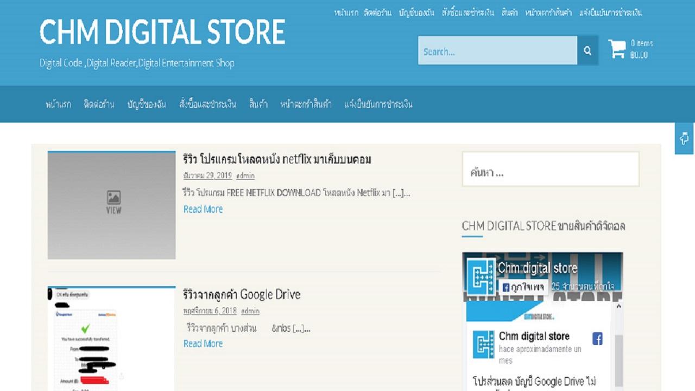Open ติดต่อร้าน in the small top-header links
This screenshot has width=695, height=391.
click(x=377, y=12)
